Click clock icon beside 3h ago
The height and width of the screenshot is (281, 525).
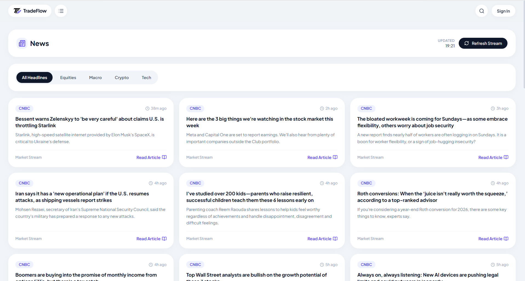(493, 108)
